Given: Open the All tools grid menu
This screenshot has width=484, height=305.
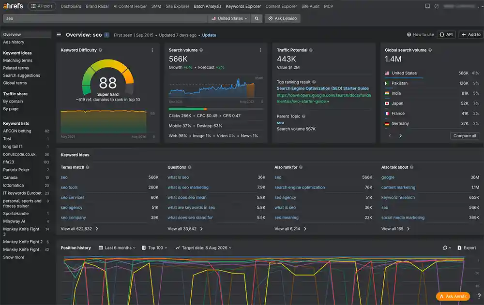Looking at the screenshot, I should pyautogui.click(x=42, y=6).
